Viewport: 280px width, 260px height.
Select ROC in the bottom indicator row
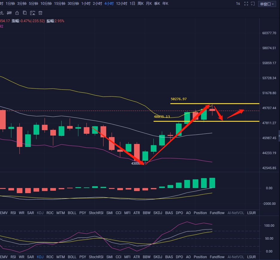(x=50, y=257)
